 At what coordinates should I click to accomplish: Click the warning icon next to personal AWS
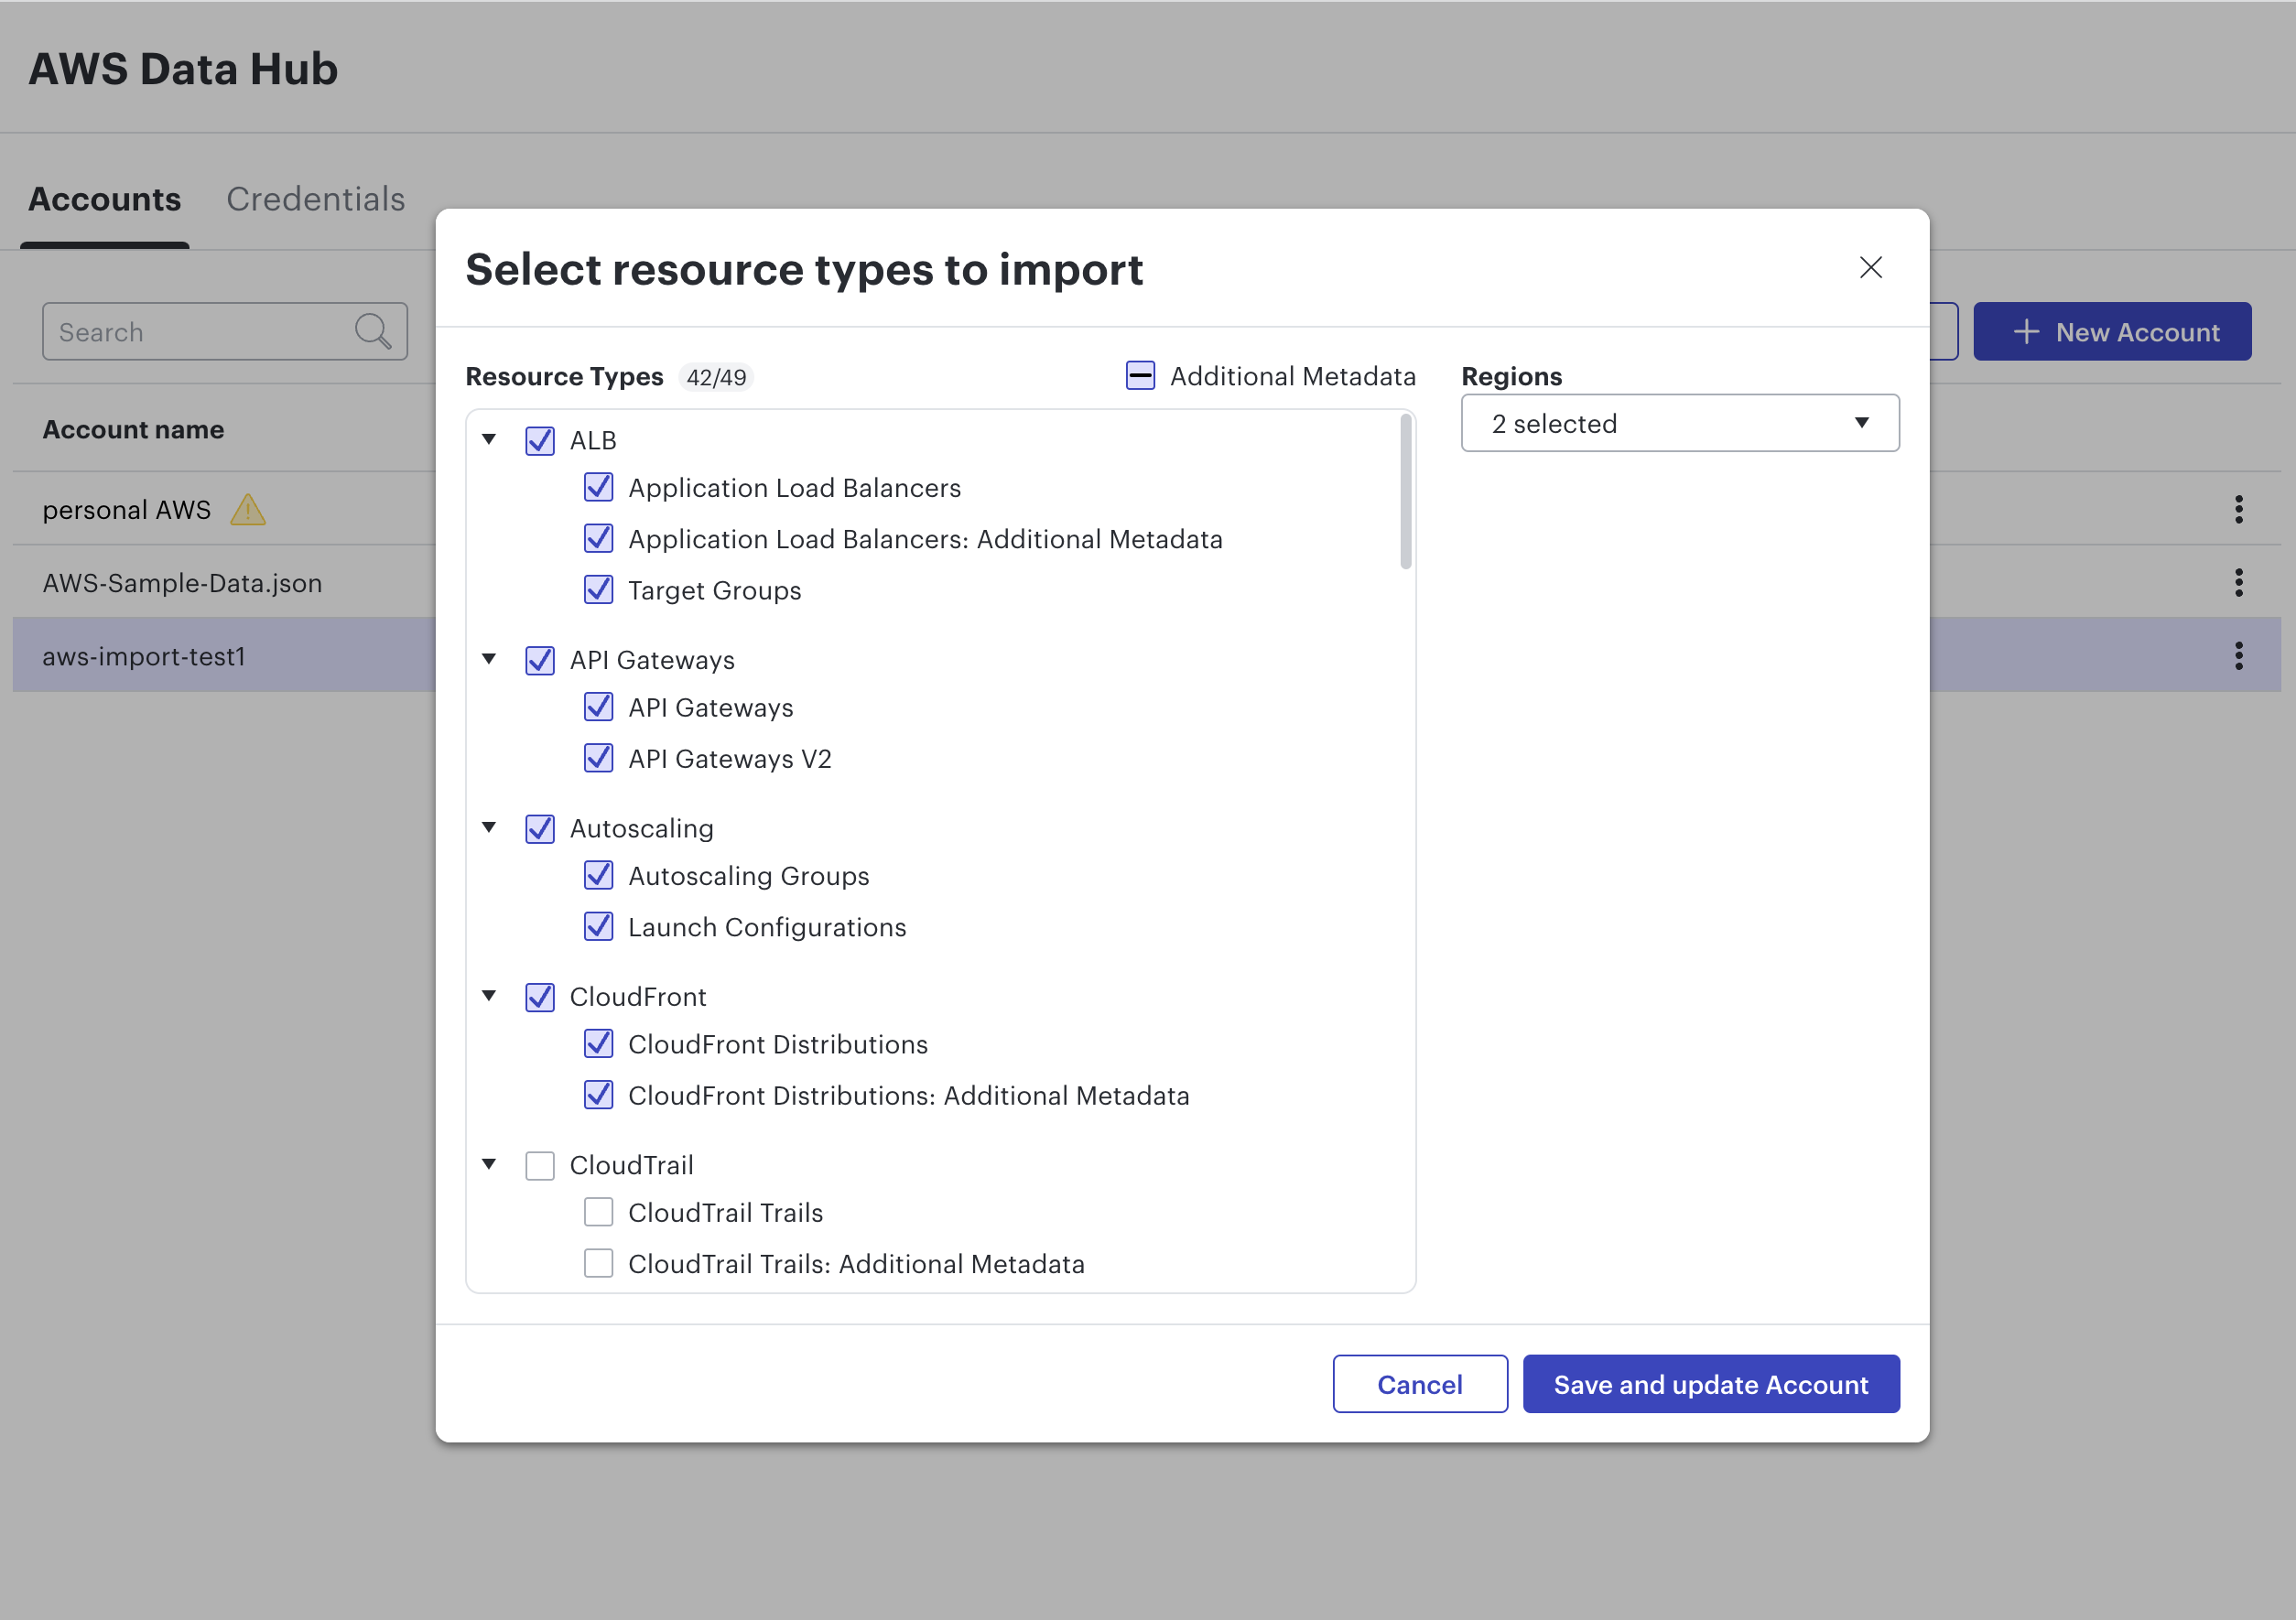(x=248, y=510)
